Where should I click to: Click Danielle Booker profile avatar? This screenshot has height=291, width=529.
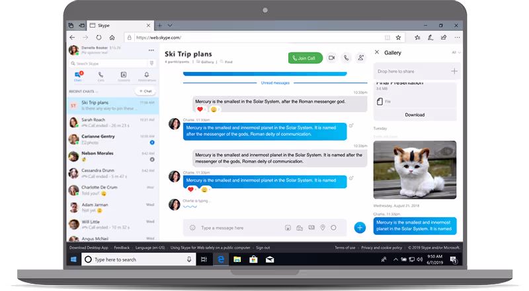[x=74, y=50]
